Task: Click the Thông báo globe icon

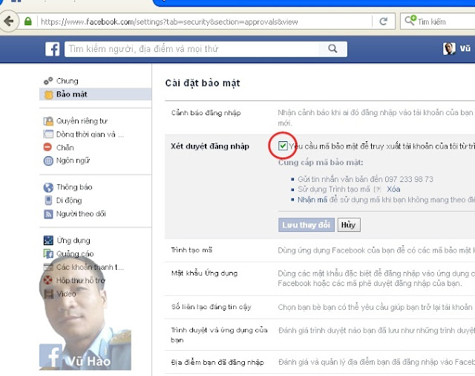Action: click(x=48, y=187)
